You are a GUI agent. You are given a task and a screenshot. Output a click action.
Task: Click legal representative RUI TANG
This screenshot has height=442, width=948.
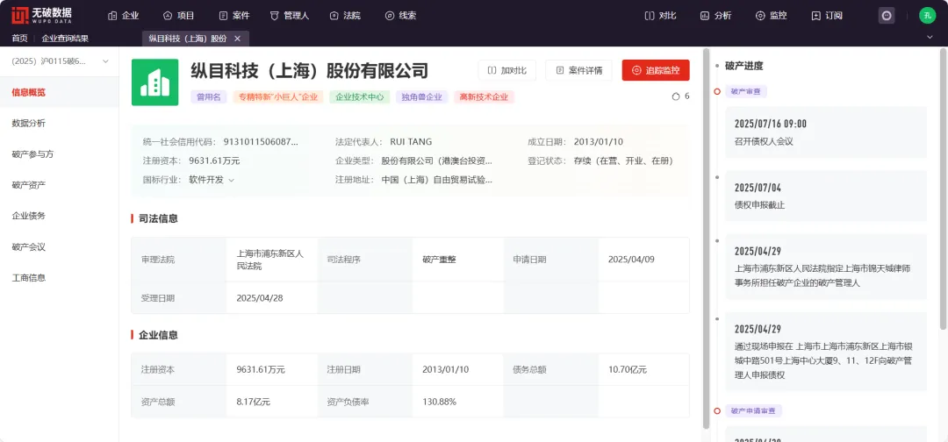tap(411, 142)
